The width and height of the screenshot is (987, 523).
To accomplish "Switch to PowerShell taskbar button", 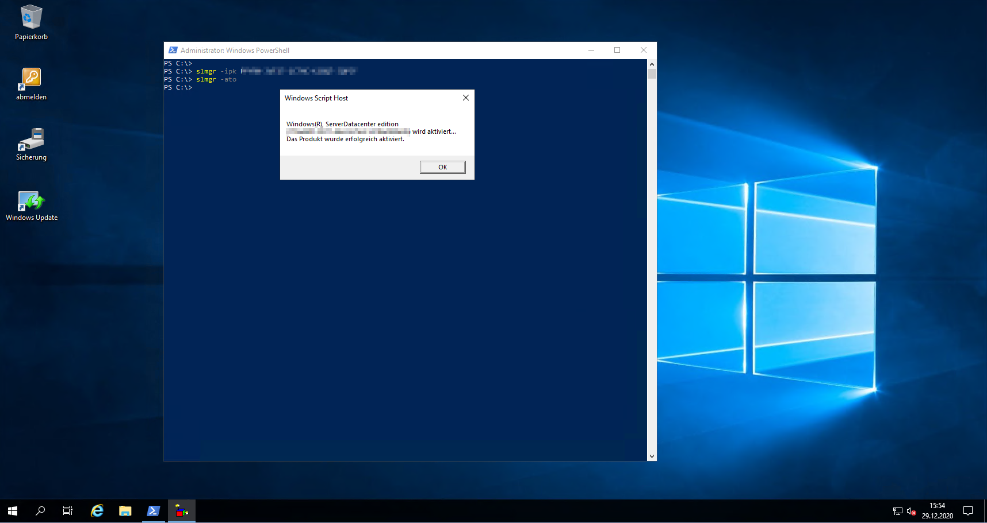I will pyautogui.click(x=153, y=511).
